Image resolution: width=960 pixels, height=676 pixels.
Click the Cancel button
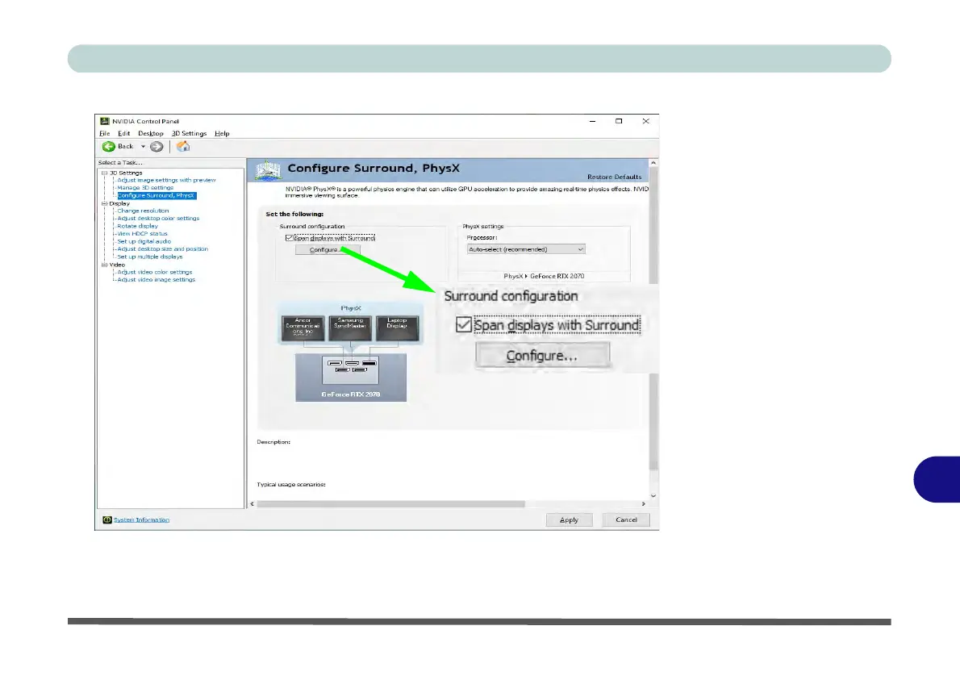coord(626,520)
